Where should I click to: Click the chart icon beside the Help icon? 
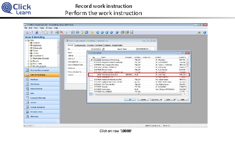[199, 32]
